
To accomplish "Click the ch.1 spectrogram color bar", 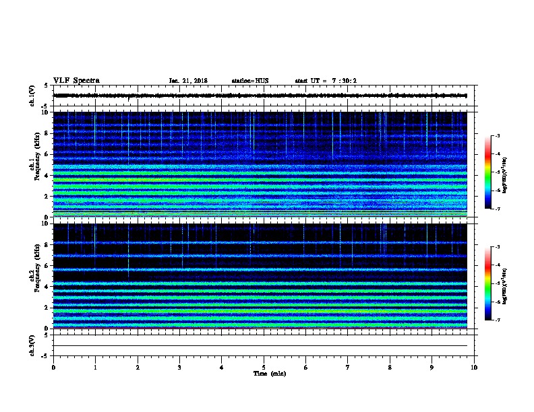I will click(487, 172).
